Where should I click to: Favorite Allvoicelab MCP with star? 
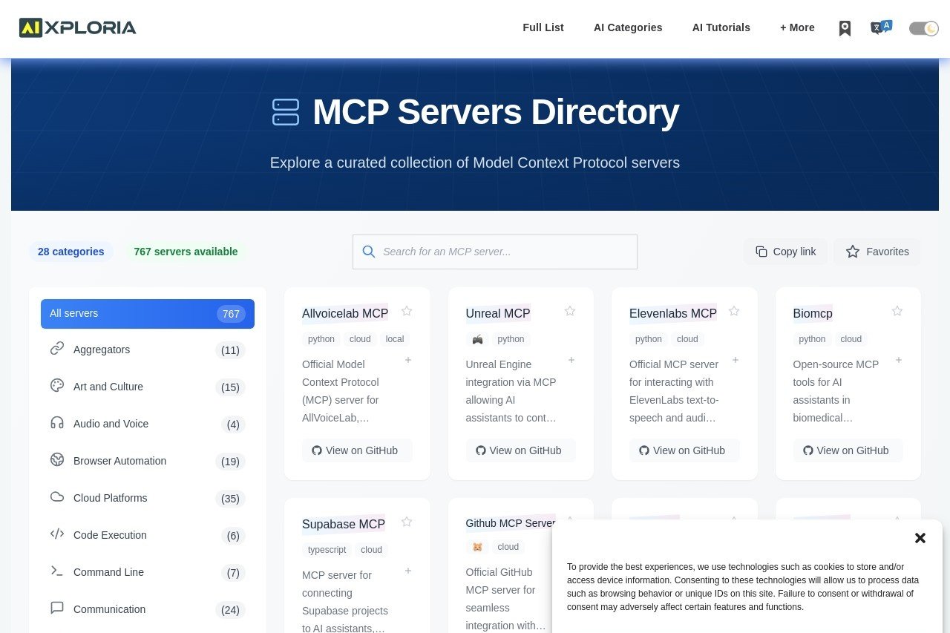[x=407, y=311]
